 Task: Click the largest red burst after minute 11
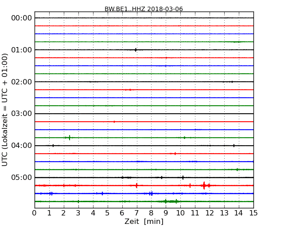[204, 185]
